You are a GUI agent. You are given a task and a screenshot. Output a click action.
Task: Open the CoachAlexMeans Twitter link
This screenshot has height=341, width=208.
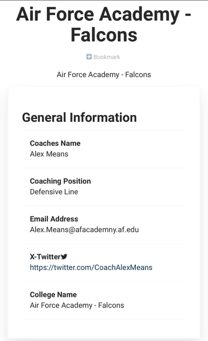[x=91, y=267]
